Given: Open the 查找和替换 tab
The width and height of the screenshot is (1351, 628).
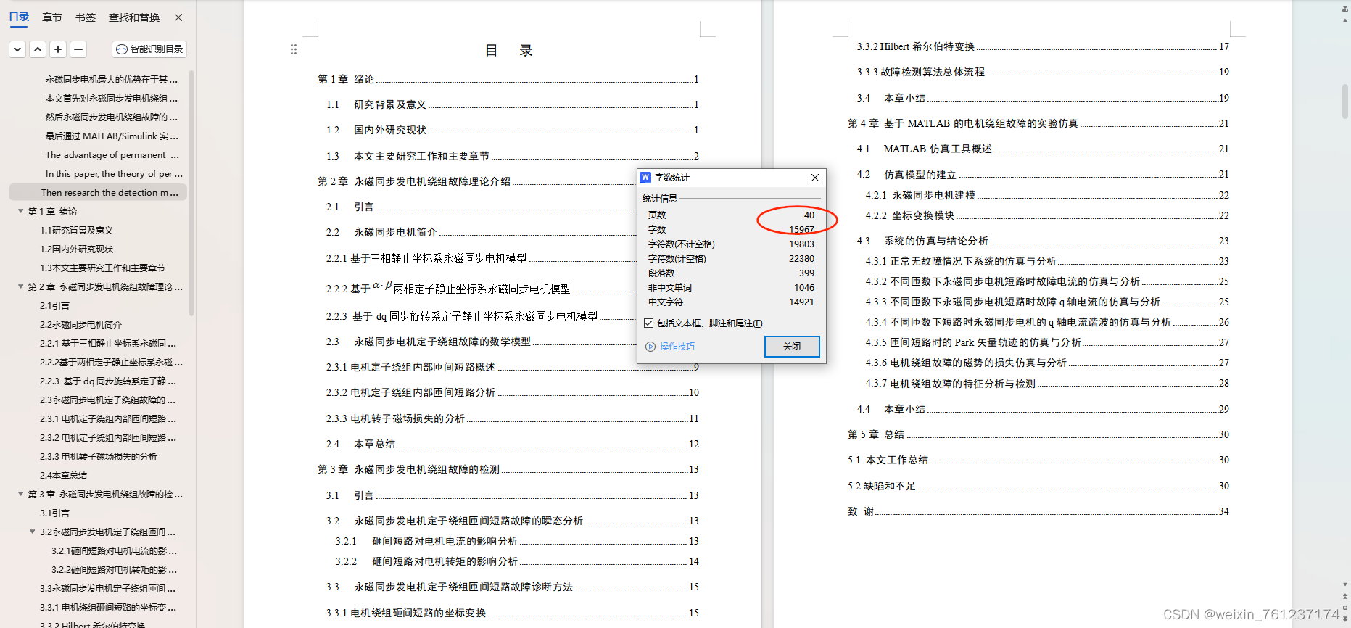Looking at the screenshot, I should pos(134,17).
